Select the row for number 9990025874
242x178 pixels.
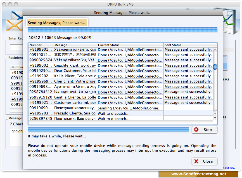coord(121,60)
